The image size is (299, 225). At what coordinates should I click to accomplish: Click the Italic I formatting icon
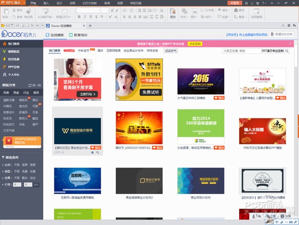point(85,17)
